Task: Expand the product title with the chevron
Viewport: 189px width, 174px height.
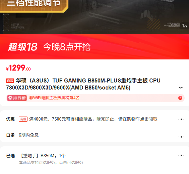Action: point(180,88)
